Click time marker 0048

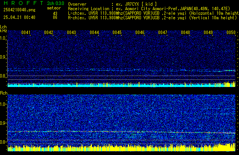pyautogui.click(x=185, y=33)
